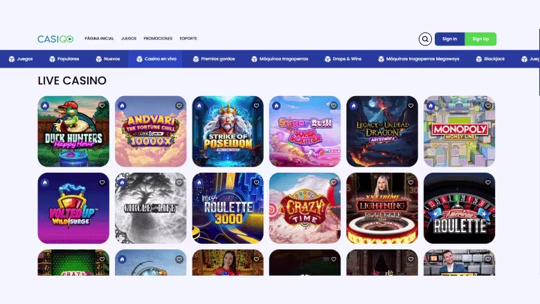Screen dimensions: 540x304
Task: Favorite third-row game with male dealer
Action: tap(487, 259)
